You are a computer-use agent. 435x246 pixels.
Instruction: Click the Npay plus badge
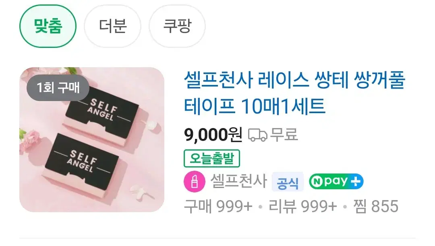(x=336, y=182)
